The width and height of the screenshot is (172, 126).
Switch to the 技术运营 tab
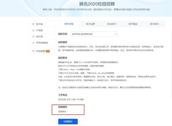90,24
